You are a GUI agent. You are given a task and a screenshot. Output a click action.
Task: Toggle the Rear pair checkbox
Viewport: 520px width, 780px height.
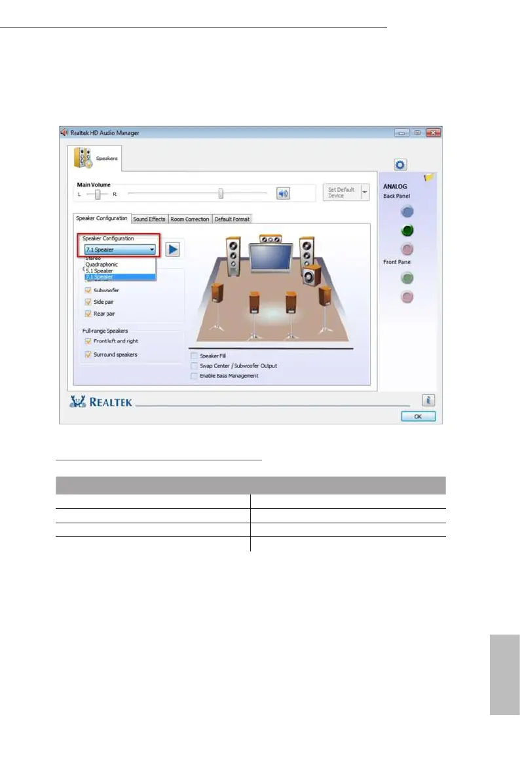88,314
